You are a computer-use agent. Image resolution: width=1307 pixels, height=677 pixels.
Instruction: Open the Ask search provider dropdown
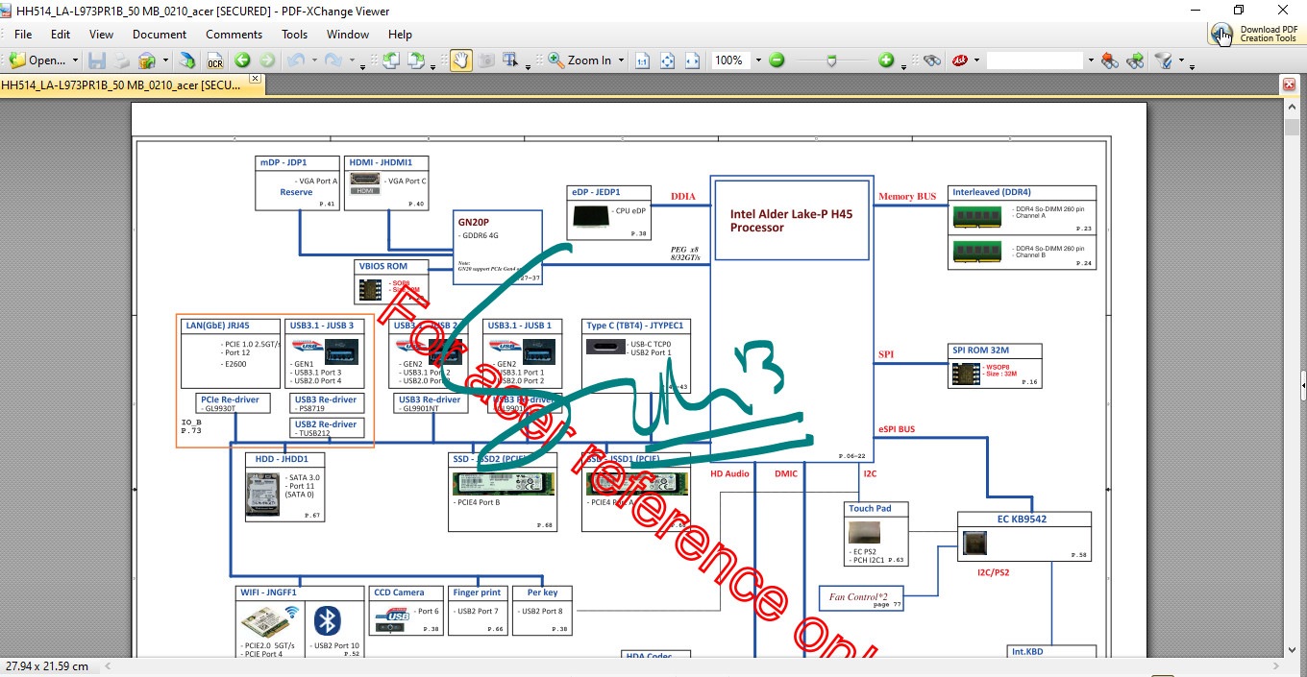[x=976, y=60]
